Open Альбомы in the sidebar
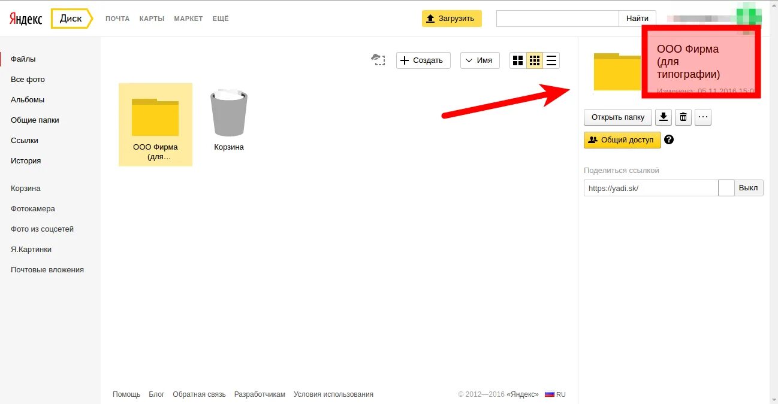Viewport: 778px width, 404px height. pos(28,100)
